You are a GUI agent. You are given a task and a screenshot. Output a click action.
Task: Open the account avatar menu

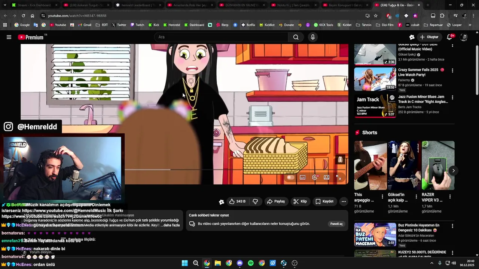click(x=464, y=37)
